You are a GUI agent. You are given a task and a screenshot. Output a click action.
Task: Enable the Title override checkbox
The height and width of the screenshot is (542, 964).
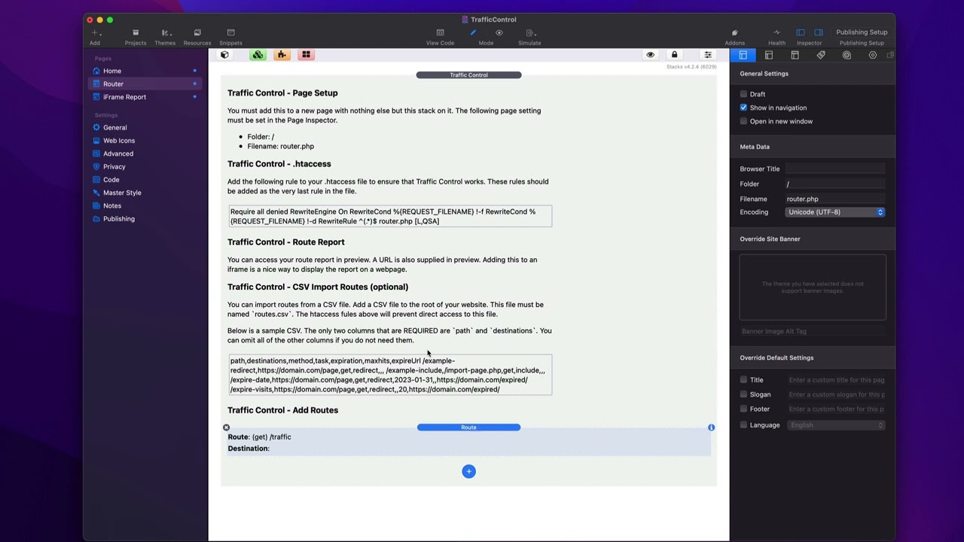click(743, 380)
